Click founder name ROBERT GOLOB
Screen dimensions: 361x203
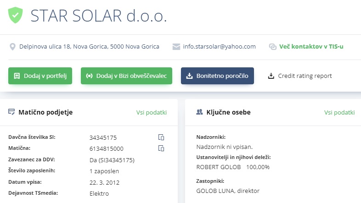(219, 167)
